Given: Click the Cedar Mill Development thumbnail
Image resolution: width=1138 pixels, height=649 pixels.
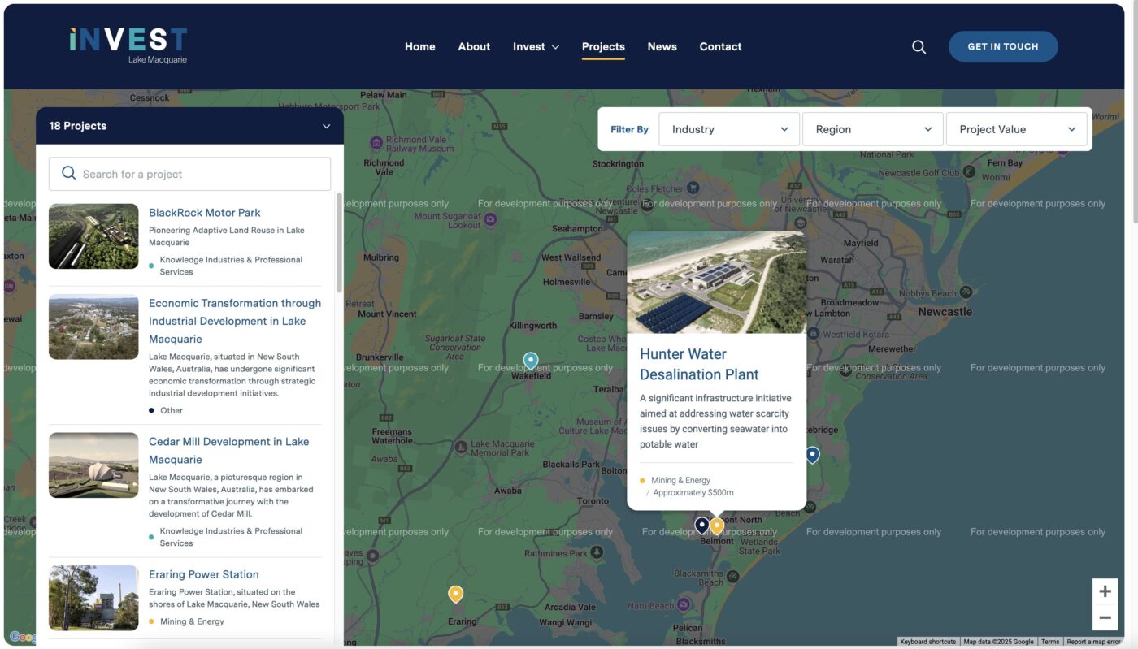Looking at the screenshot, I should point(93,465).
